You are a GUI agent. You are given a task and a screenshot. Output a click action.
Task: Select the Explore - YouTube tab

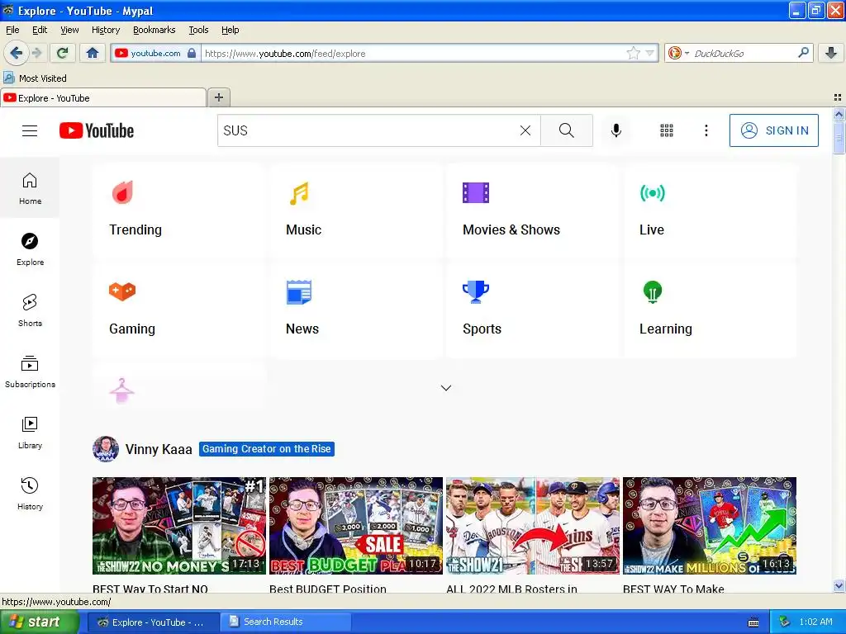coord(103,97)
